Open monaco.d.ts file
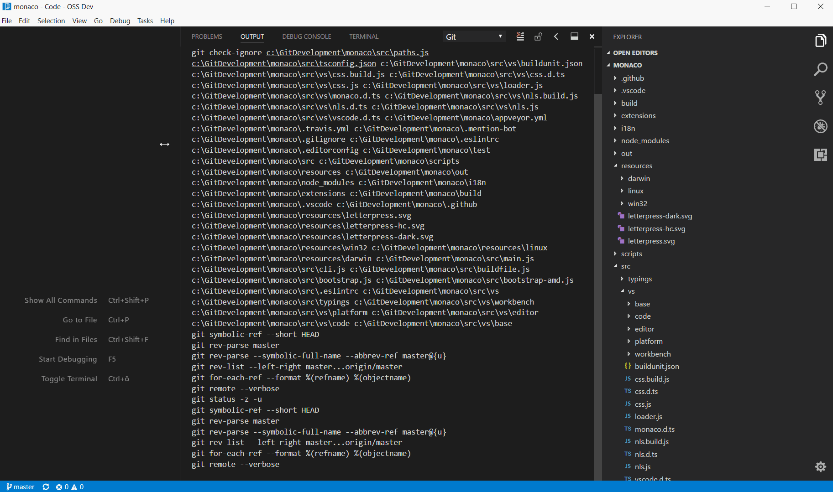This screenshot has width=833, height=492. coord(654,429)
